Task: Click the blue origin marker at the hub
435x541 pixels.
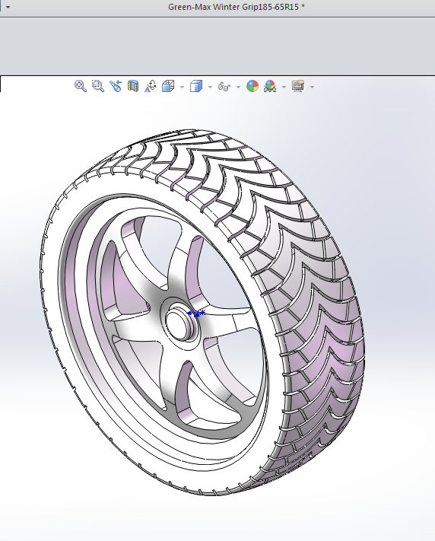Action: click(x=197, y=313)
